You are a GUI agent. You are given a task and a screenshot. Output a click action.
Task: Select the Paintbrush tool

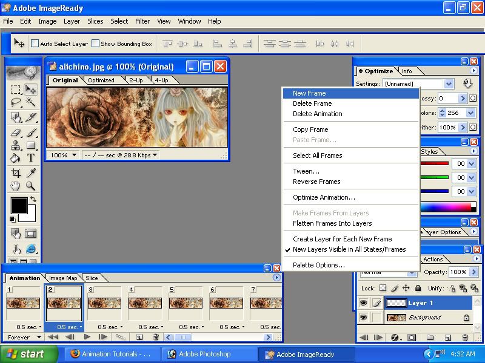click(30, 132)
